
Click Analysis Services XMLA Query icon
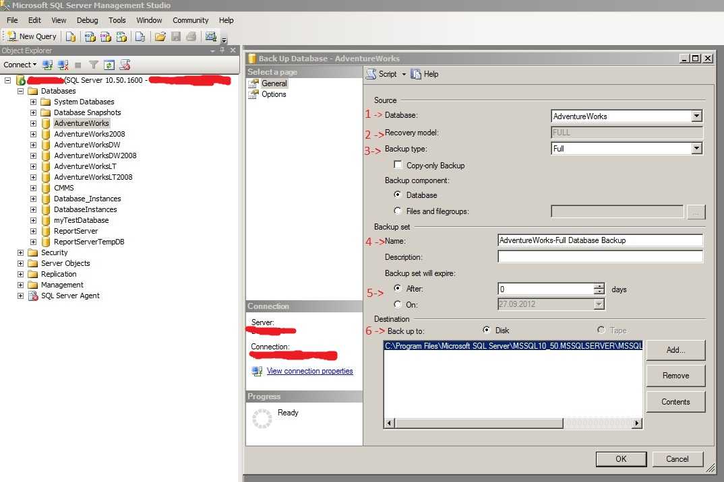pos(121,36)
